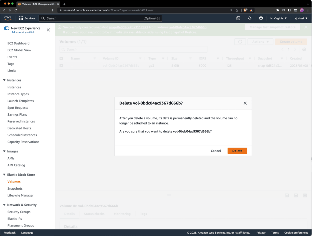Cancel the volume deletion dialog
Image resolution: width=312 pixels, height=236 pixels.
(216, 151)
